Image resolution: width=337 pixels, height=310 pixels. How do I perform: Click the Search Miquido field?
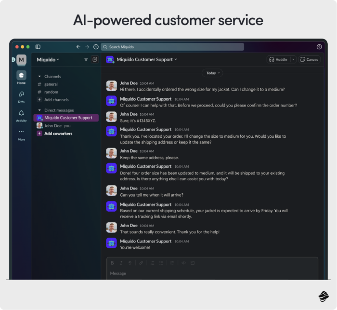tap(172, 47)
